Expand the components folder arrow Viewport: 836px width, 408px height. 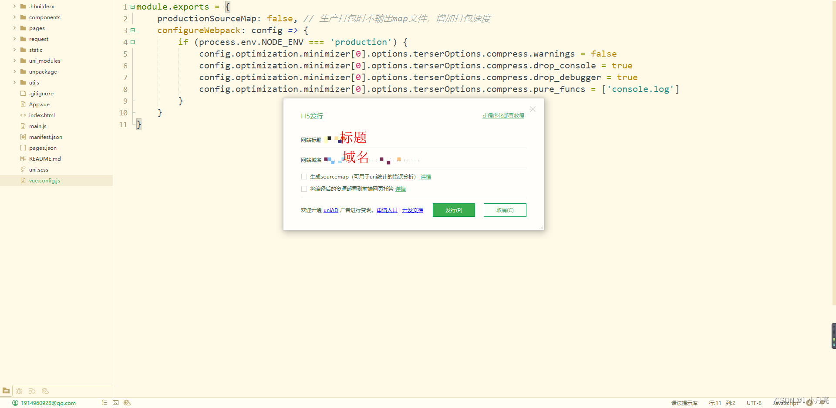click(x=14, y=17)
